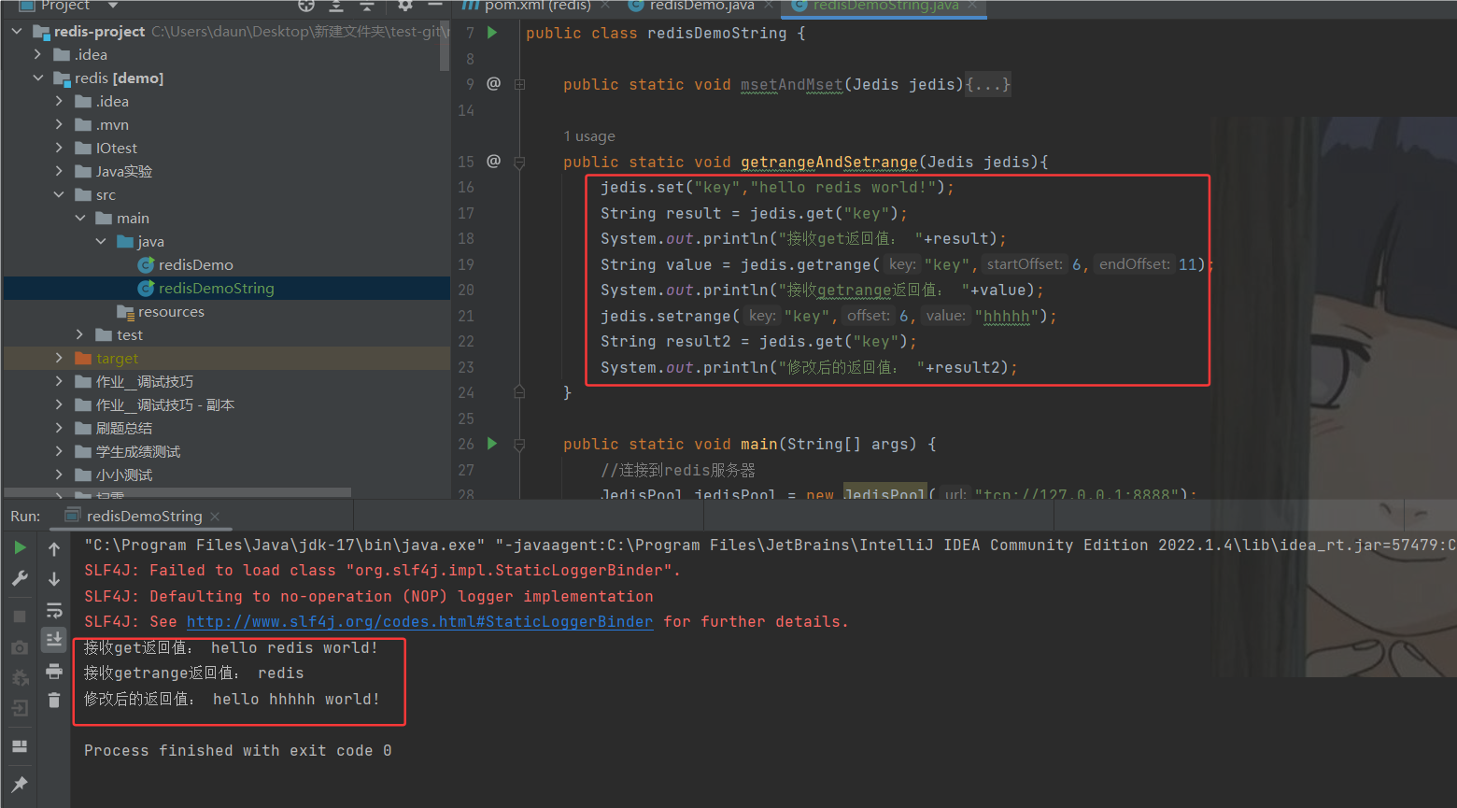
Task: Go down the stack trace with down arrow
Action: (54, 579)
